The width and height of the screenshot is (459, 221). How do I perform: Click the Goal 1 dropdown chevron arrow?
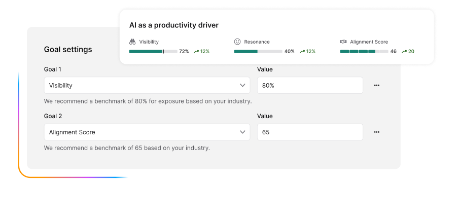(x=242, y=86)
